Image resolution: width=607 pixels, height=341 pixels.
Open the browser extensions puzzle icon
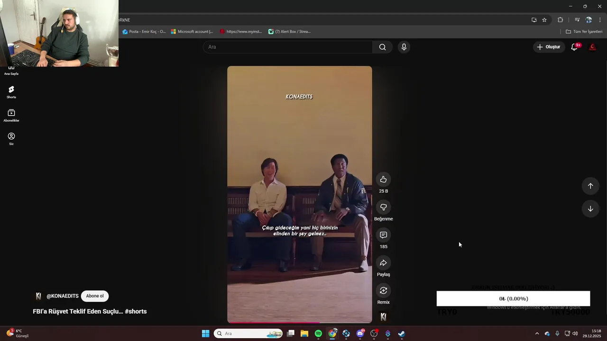click(560, 20)
